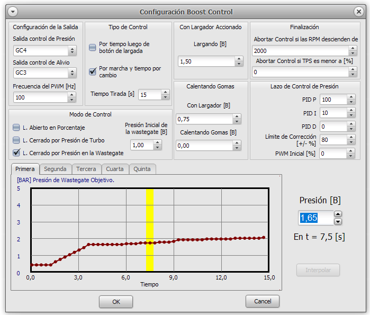Increase Frecuencia del PWM value
The image size is (370, 315).
click(x=72, y=95)
